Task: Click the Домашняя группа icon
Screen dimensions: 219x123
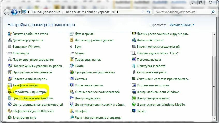Action: click(x=134, y=40)
